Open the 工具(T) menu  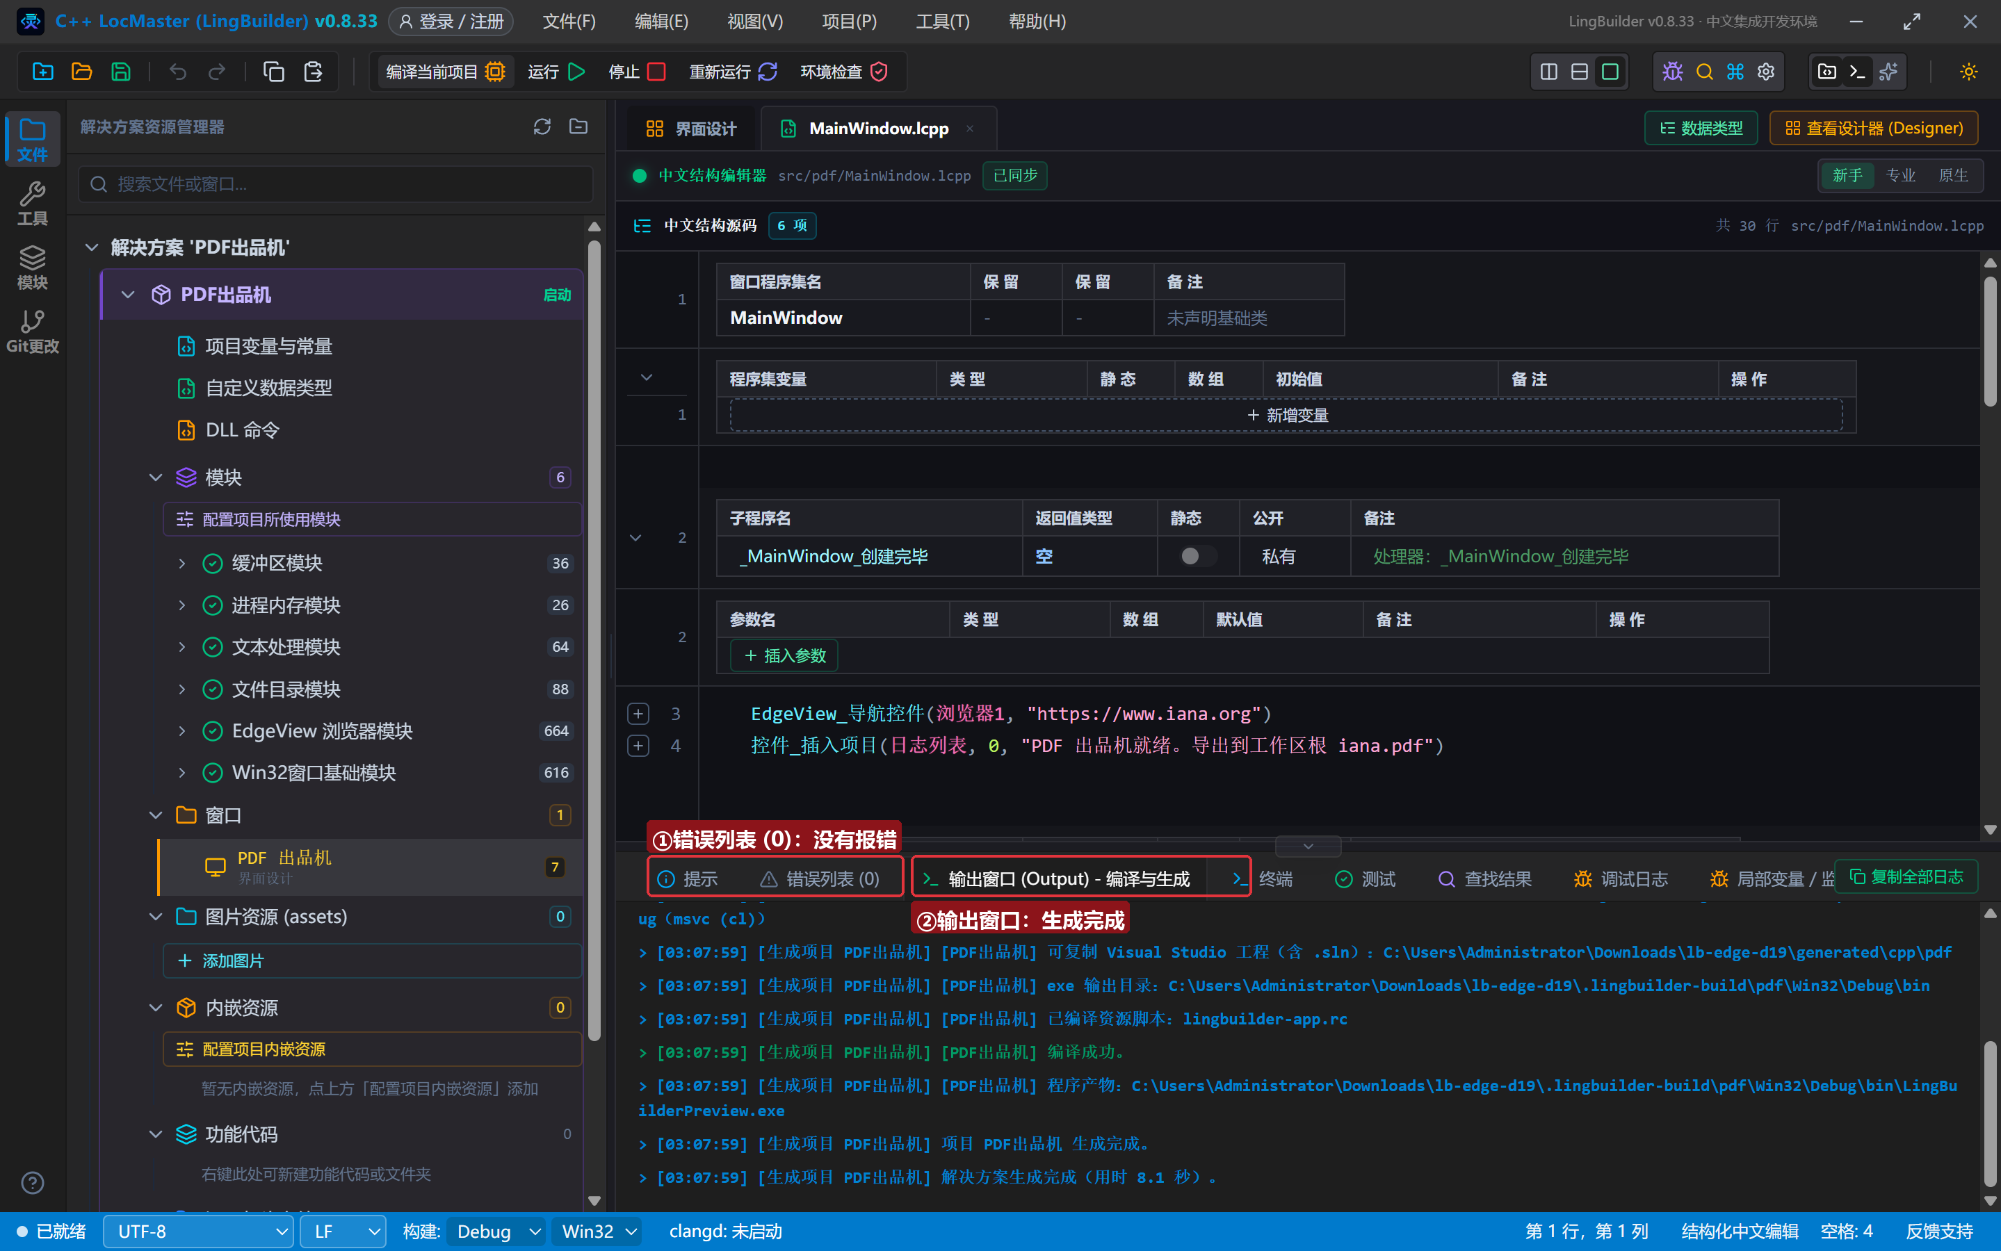click(x=943, y=22)
